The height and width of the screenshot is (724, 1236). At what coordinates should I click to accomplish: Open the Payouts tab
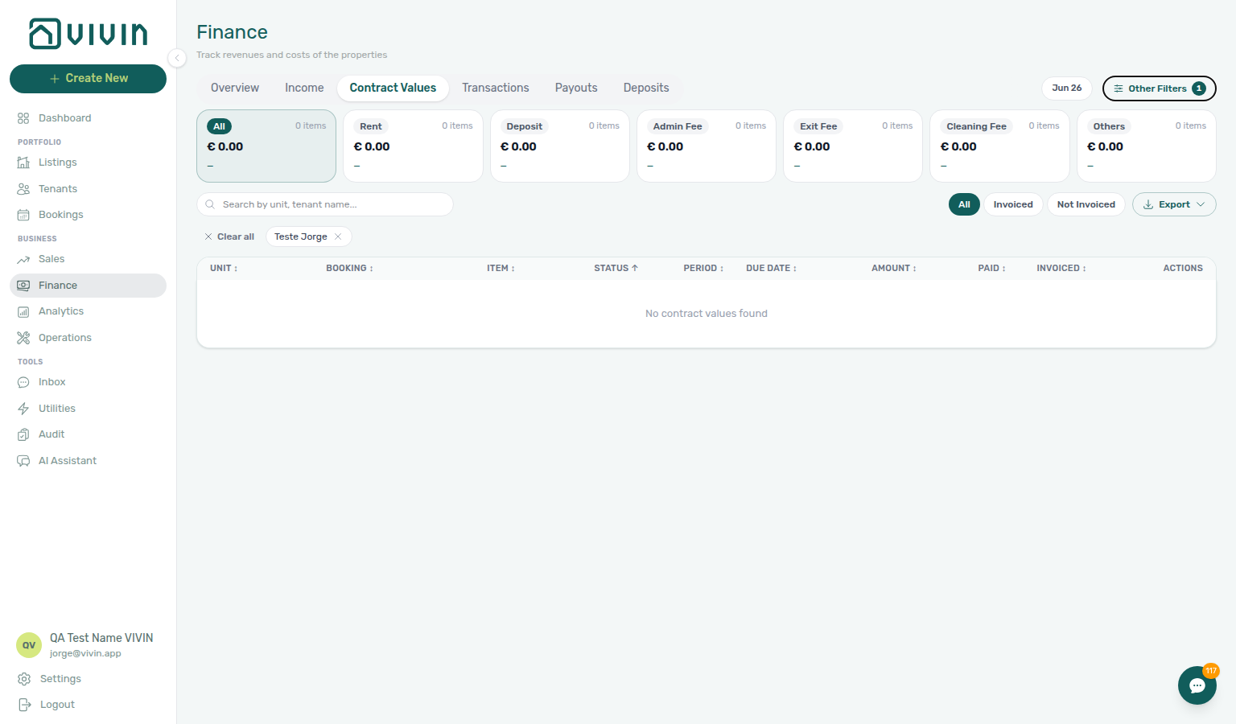pos(576,88)
